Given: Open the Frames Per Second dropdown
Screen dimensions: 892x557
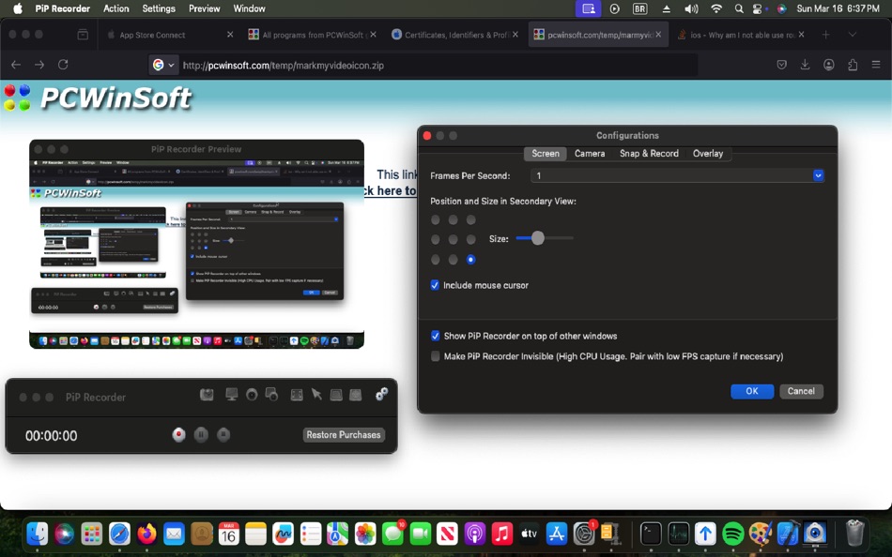Looking at the screenshot, I should click(x=677, y=175).
